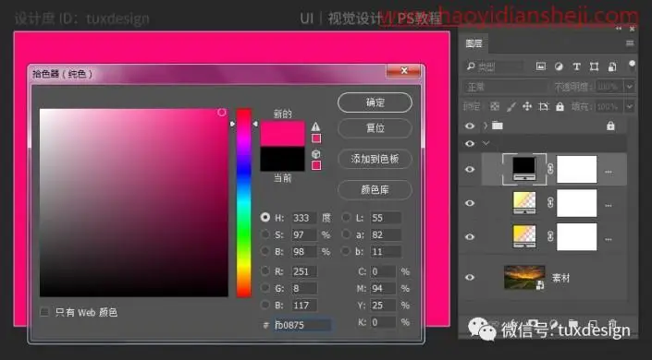Switch to the 图层 tab

(x=474, y=43)
